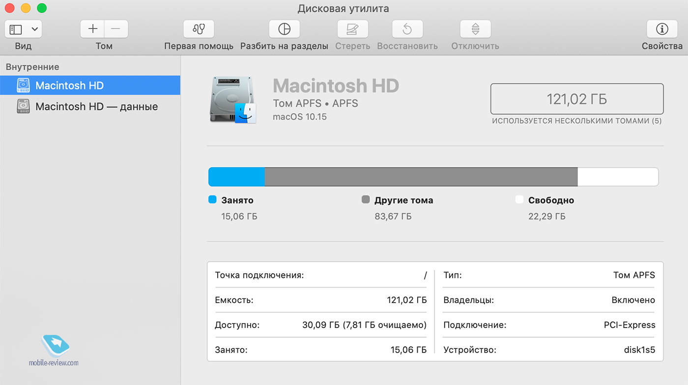Click the Владельцы 'Включено' value
Viewport: 688px width, 385px height.
click(633, 300)
